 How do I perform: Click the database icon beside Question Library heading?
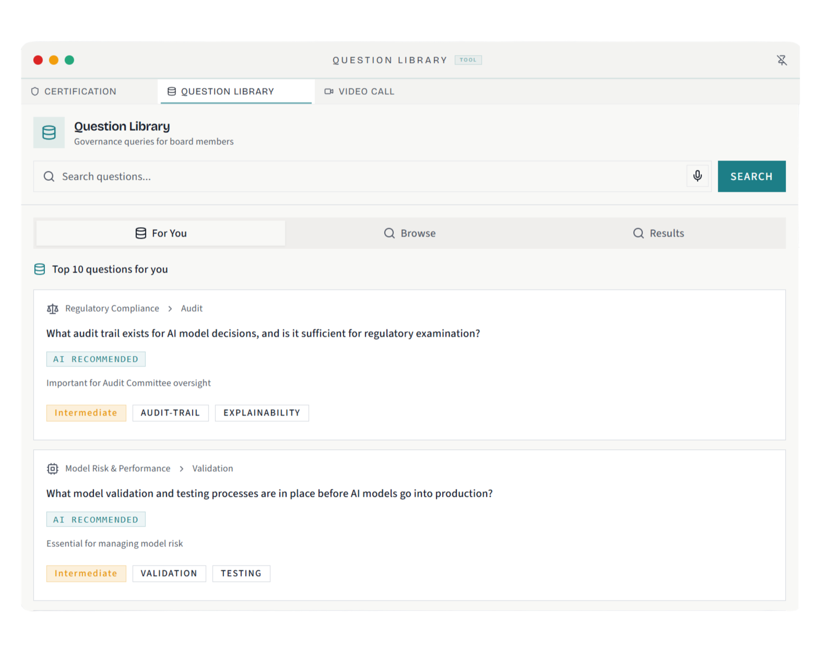pyautogui.click(x=49, y=133)
